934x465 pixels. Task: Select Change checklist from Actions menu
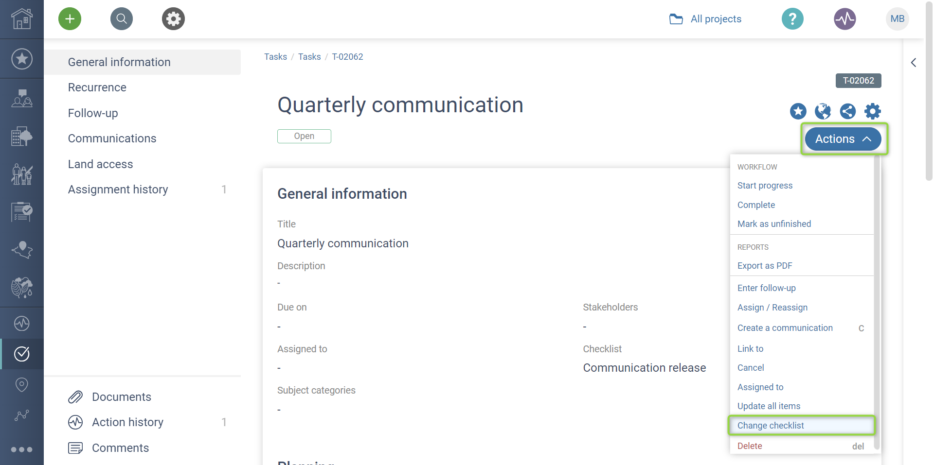click(771, 426)
